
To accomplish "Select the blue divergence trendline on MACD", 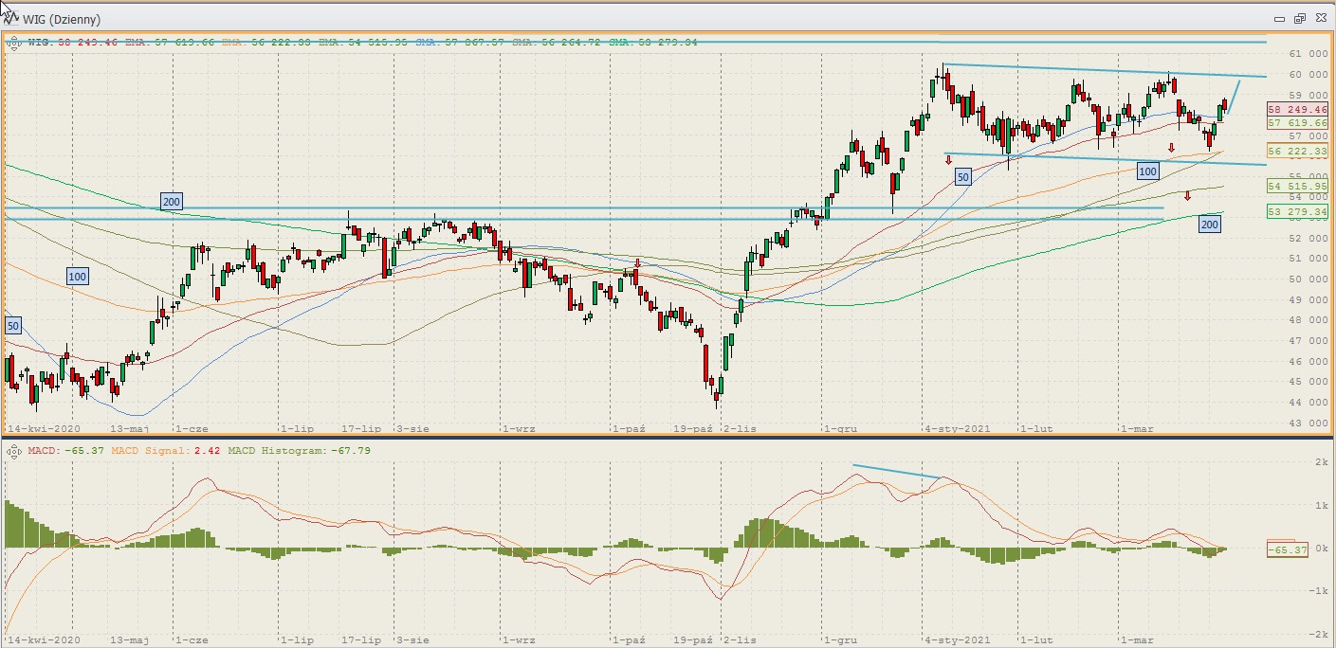I will click(x=896, y=472).
